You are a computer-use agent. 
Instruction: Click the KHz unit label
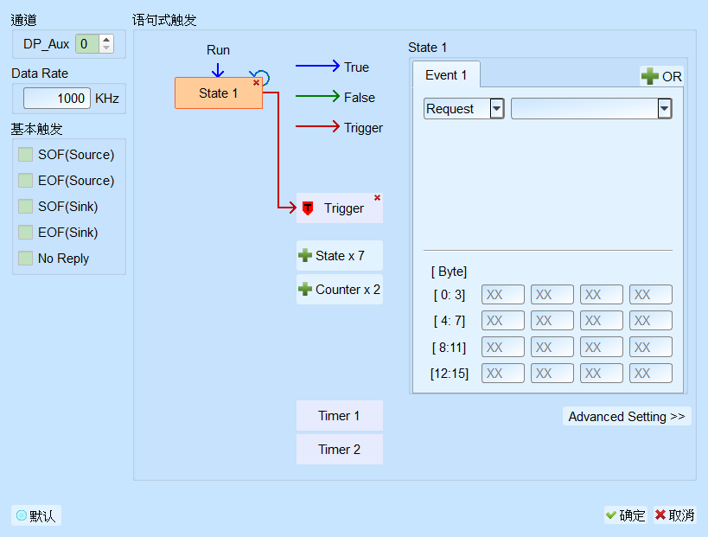tap(107, 99)
